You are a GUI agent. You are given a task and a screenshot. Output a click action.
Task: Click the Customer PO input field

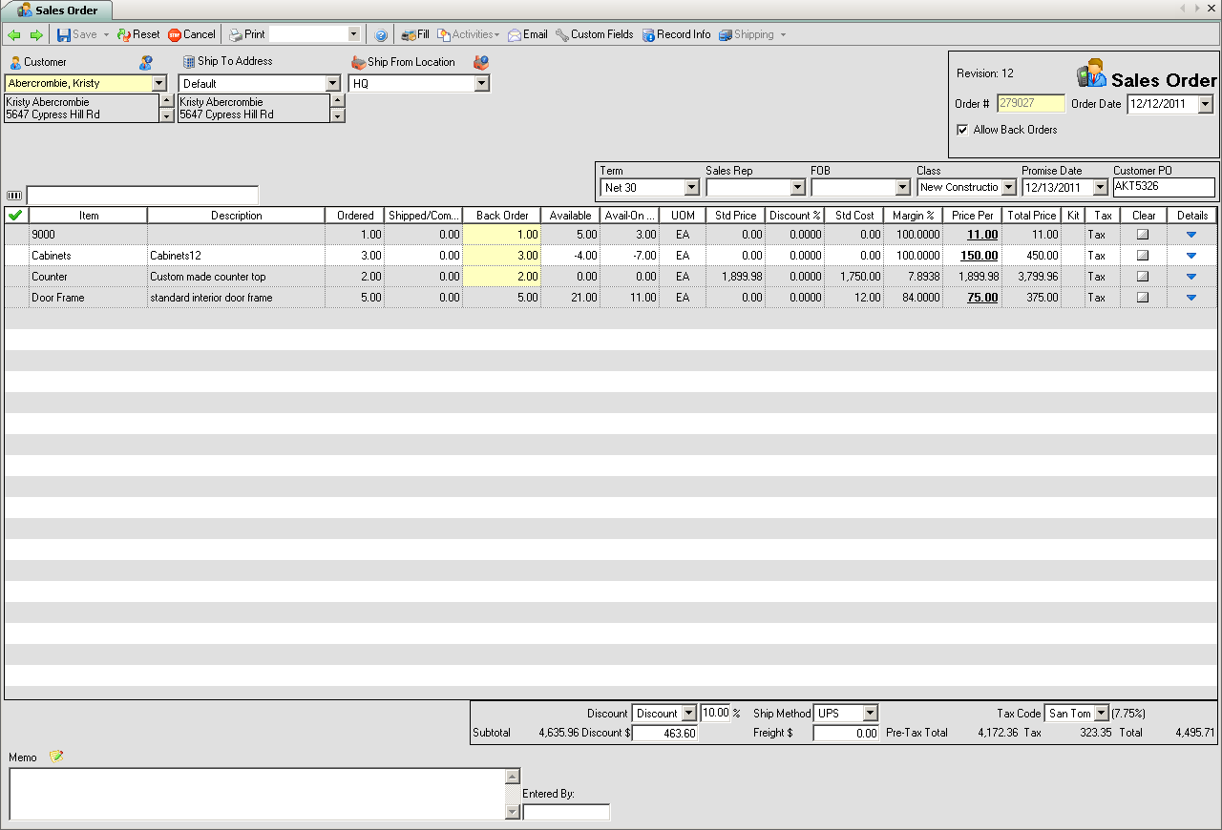[1164, 187]
